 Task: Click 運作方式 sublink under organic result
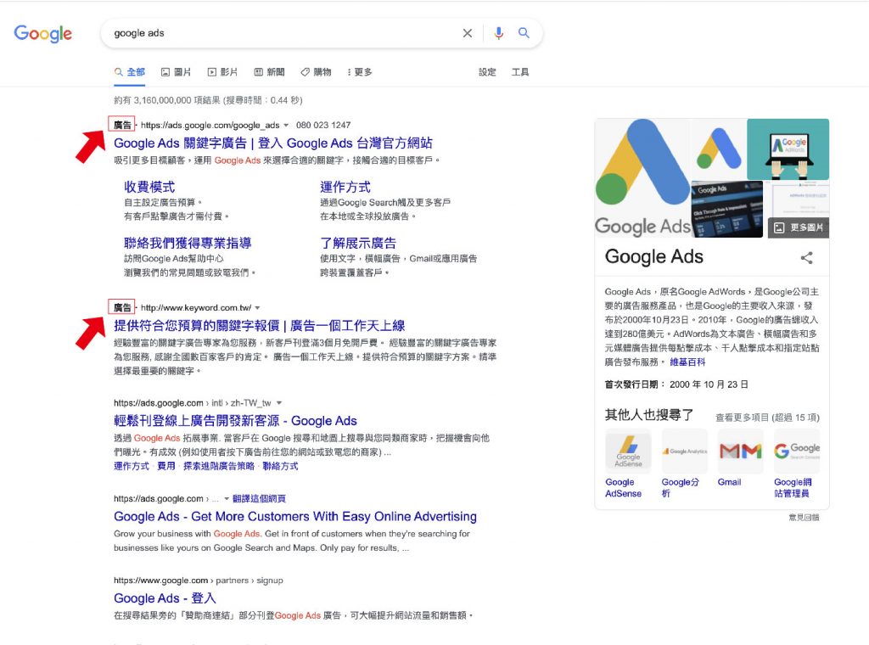132,466
